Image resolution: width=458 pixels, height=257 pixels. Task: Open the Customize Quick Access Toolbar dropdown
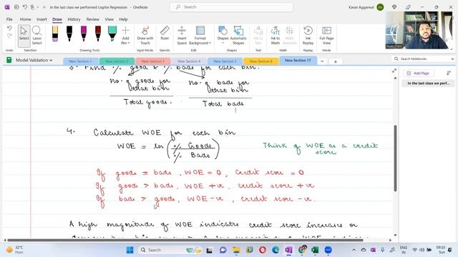click(x=44, y=7)
